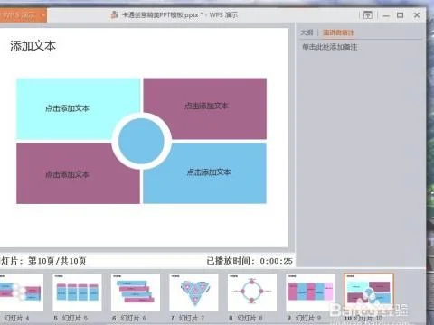
Task: Minimize the WPS presenter window
Action: tap(386, 15)
